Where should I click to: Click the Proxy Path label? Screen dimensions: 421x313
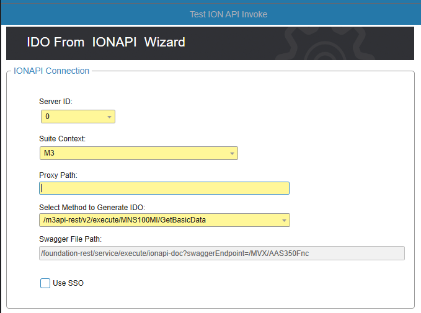(x=58, y=175)
